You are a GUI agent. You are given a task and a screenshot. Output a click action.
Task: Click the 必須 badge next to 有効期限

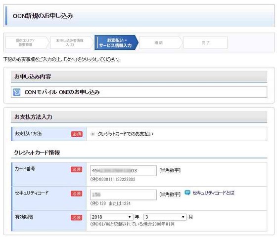pyautogui.click(x=77, y=218)
